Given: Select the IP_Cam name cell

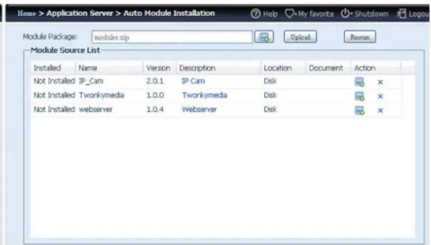Looking at the screenshot, I should click(x=91, y=81).
